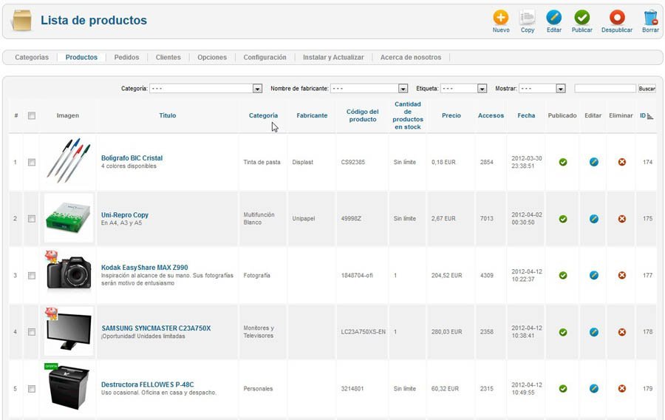Toggle published status of Boligrafo BIC Cristal
This screenshot has width=665, height=420.
click(x=563, y=162)
